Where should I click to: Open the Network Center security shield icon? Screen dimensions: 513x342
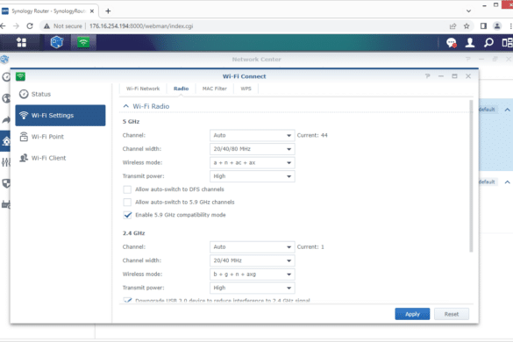point(6,183)
